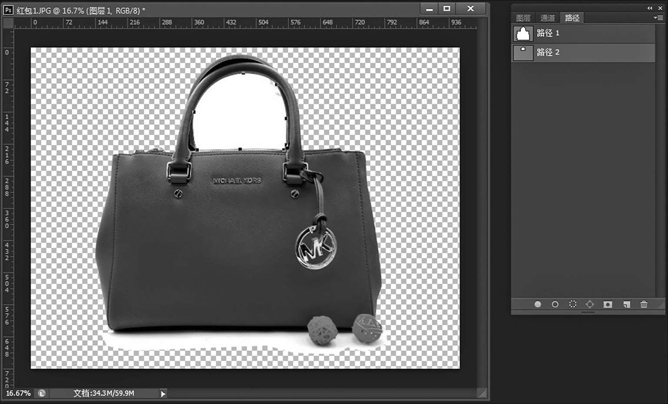The height and width of the screenshot is (404, 668).
Task: Maximize the document window
Action: tap(447, 9)
